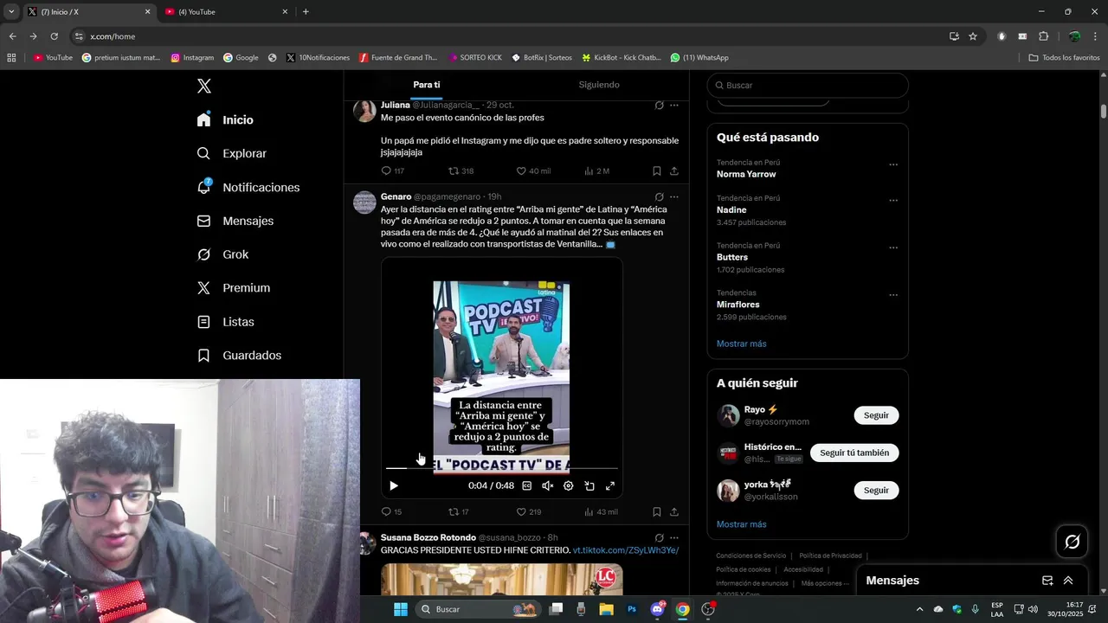
Task: Open Windows Start menu
Action: [x=401, y=609]
